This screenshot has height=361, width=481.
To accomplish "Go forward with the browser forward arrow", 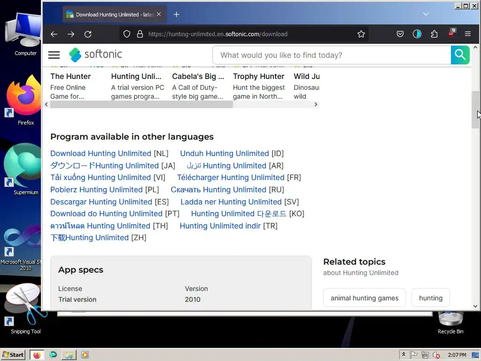I will pos(71,34).
